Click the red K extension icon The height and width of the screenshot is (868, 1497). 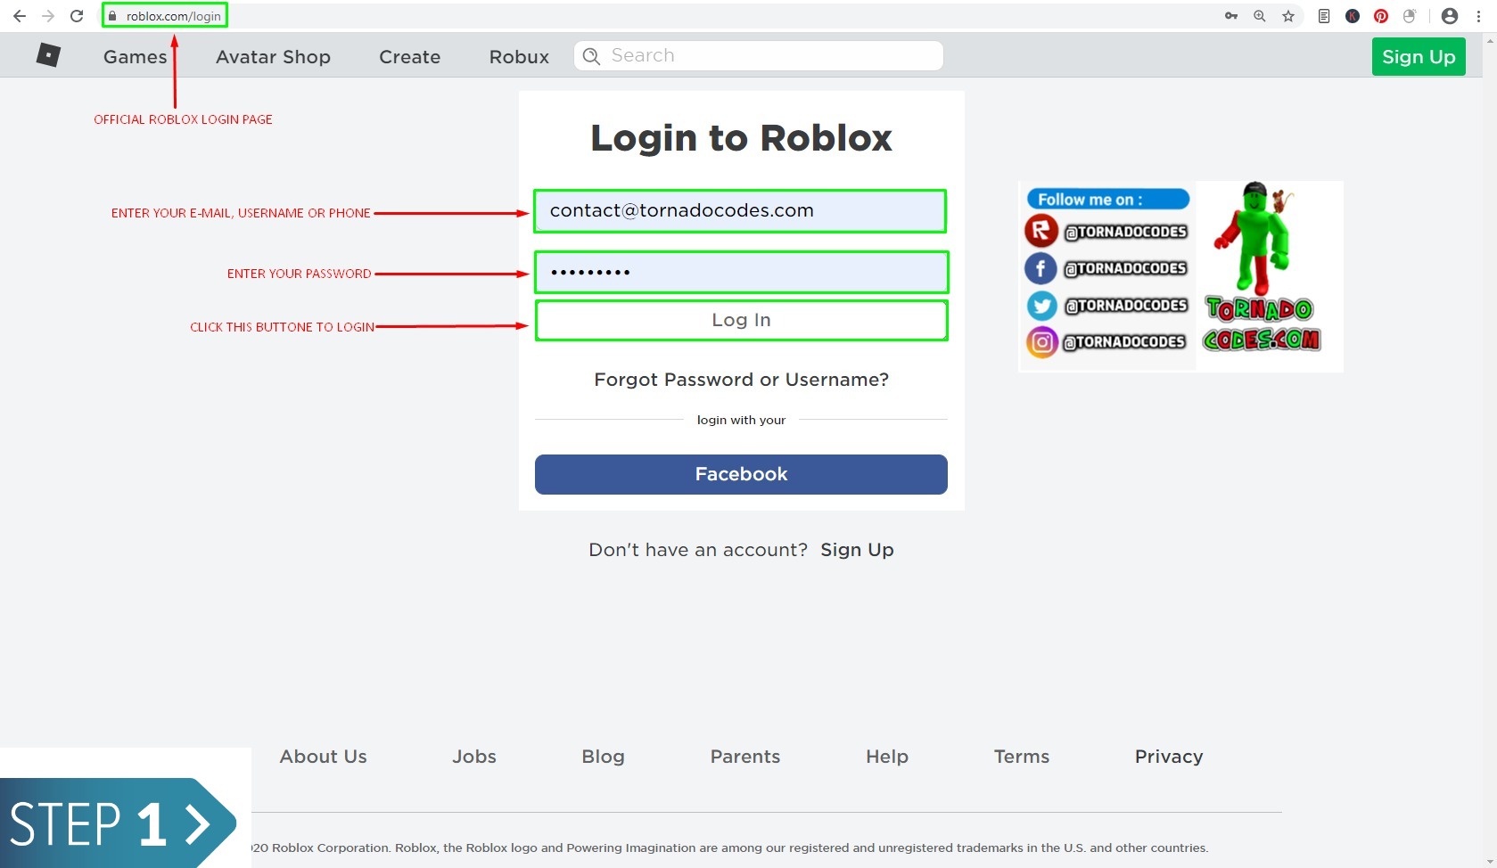tap(1353, 16)
